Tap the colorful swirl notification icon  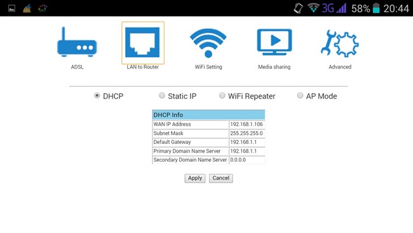click(43, 8)
